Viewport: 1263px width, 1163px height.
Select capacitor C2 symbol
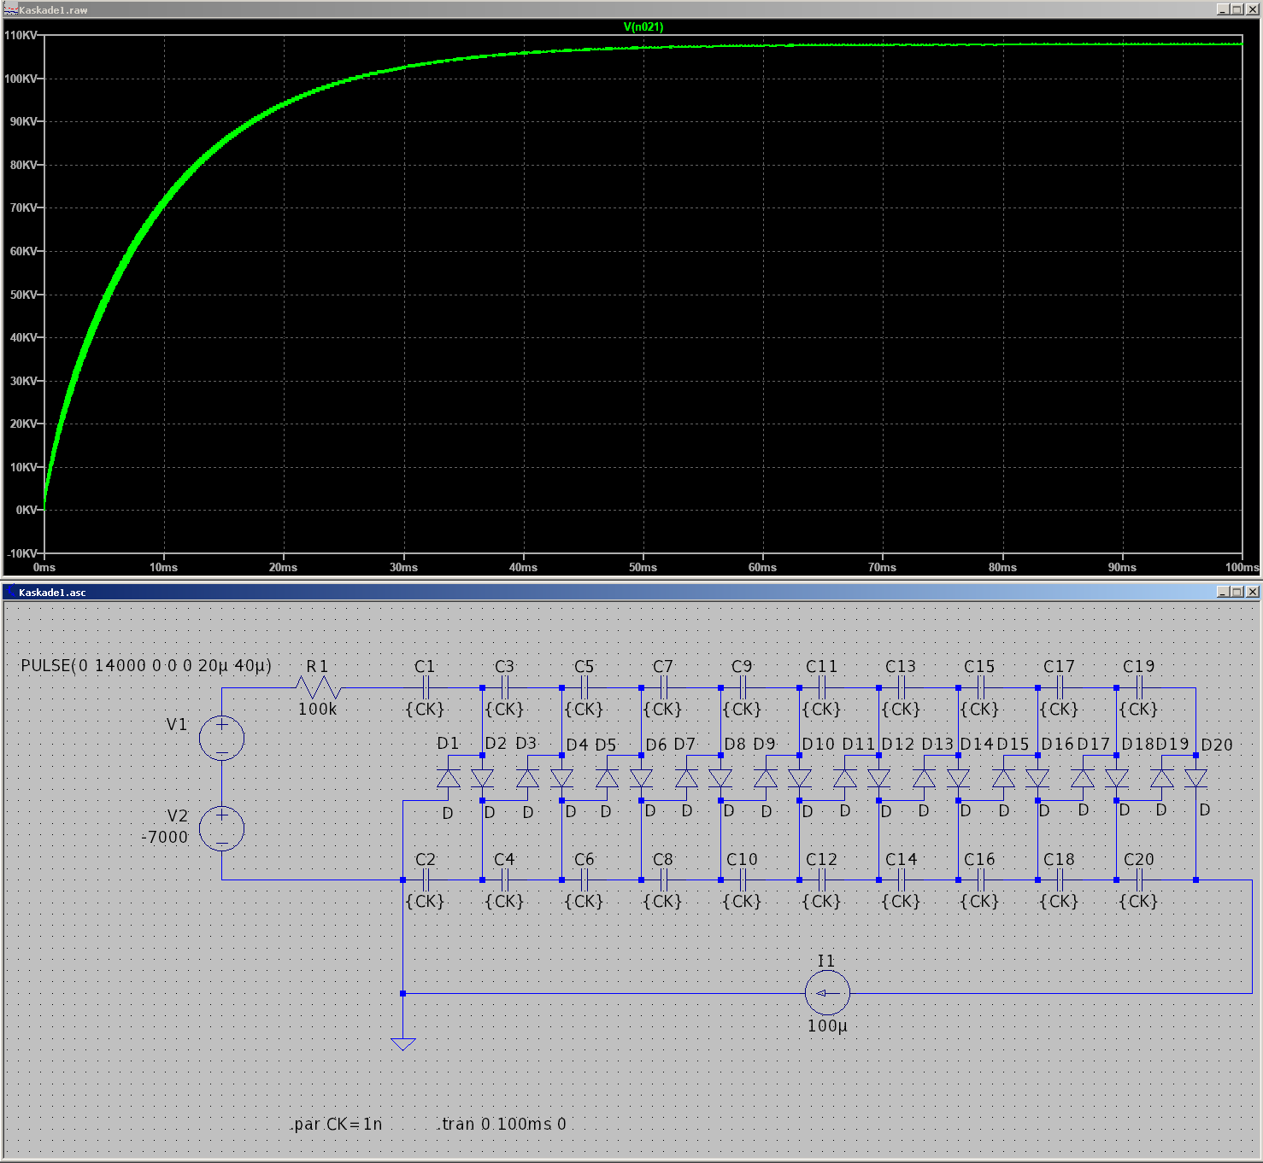tap(426, 880)
